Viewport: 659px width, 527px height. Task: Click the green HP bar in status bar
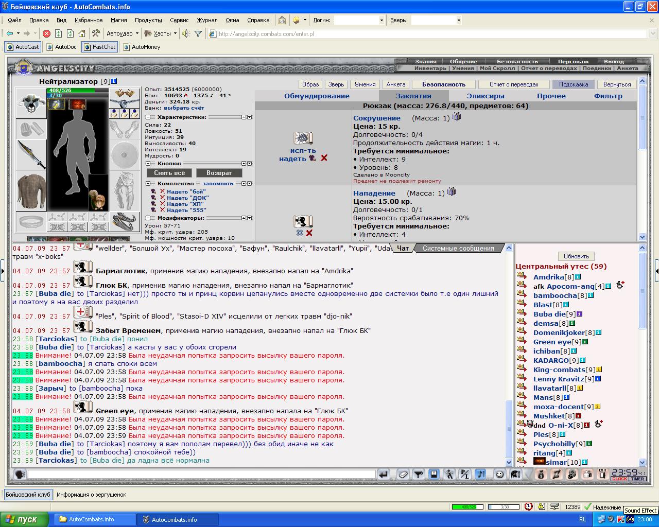click(x=467, y=507)
